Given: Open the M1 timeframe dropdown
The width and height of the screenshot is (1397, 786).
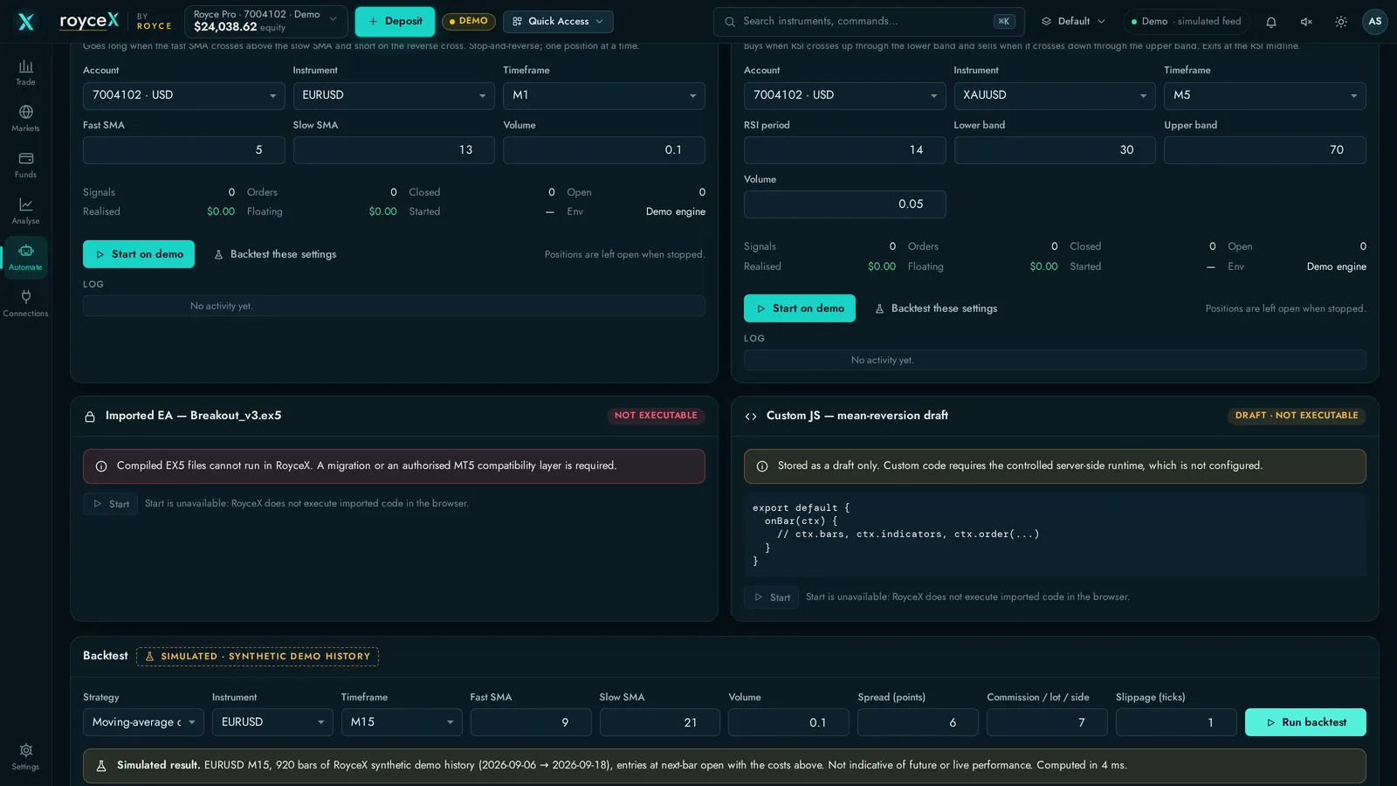Looking at the screenshot, I should tap(604, 95).
